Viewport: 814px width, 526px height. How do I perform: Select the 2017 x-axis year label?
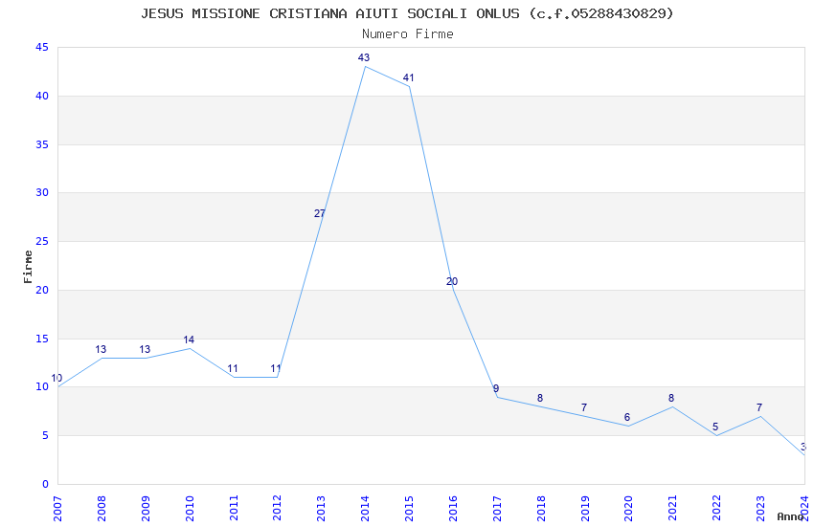pyautogui.click(x=497, y=504)
